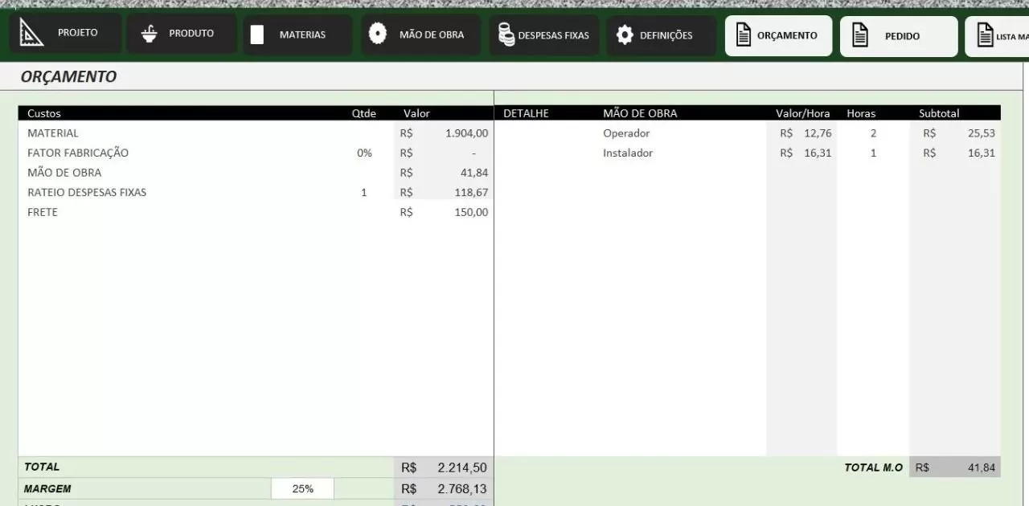Open Definições with the gear icon

(x=625, y=35)
